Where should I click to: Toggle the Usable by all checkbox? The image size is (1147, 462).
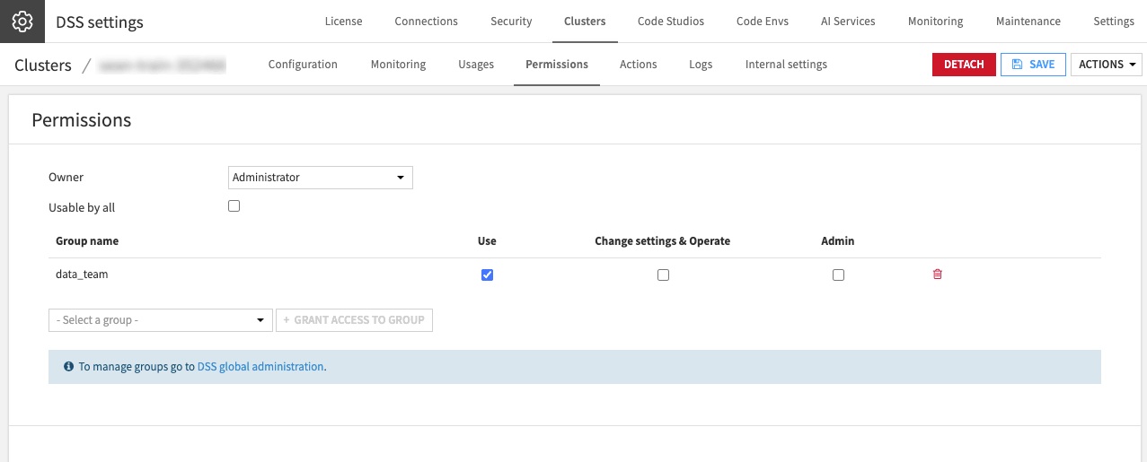(x=234, y=206)
